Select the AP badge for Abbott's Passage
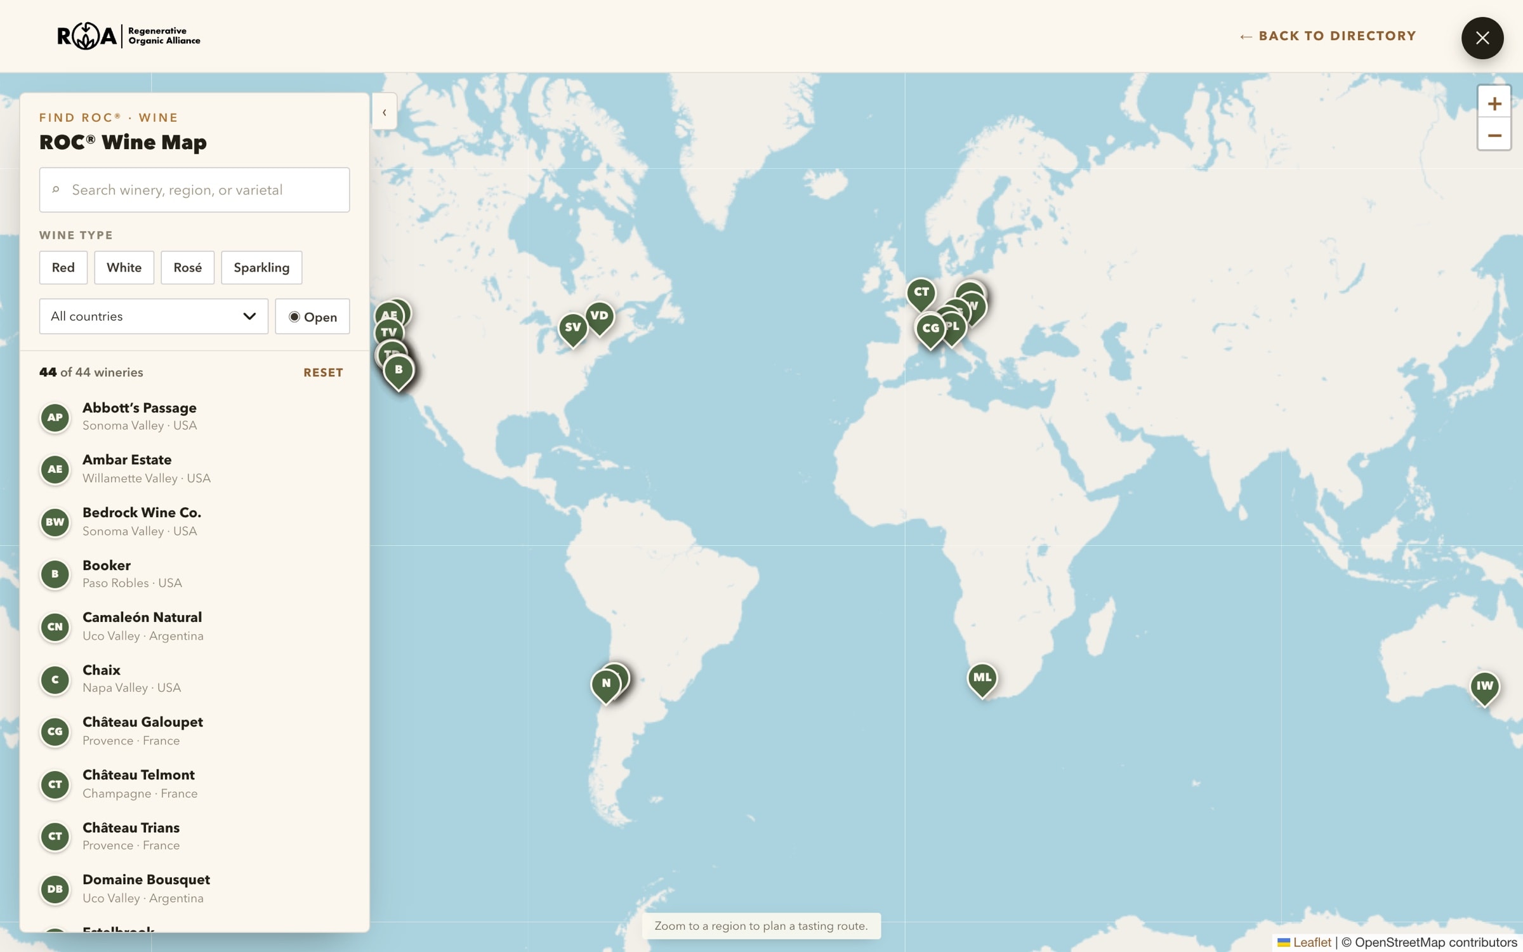Viewport: 1523px width, 952px height. (x=55, y=418)
